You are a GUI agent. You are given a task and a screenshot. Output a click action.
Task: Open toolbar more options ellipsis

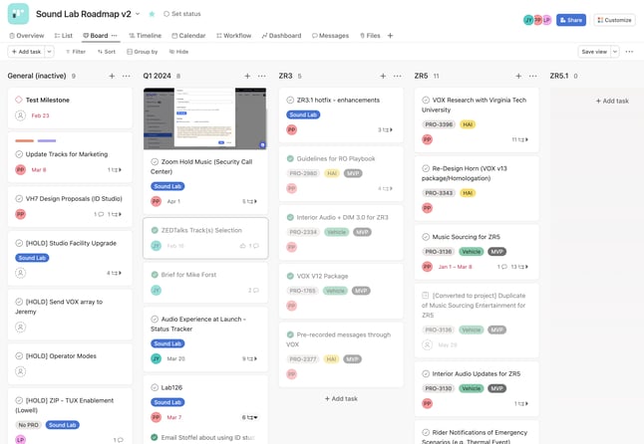click(629, 52)
